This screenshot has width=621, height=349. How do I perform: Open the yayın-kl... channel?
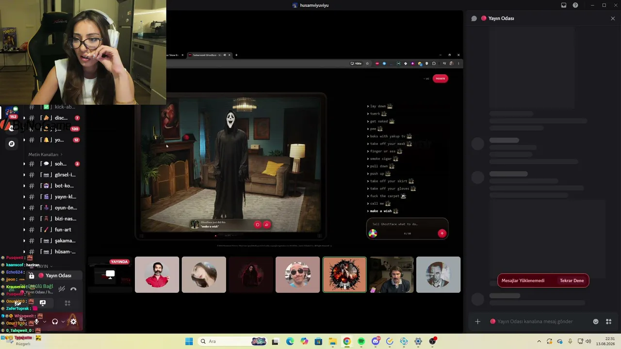[x=52, y=197]
